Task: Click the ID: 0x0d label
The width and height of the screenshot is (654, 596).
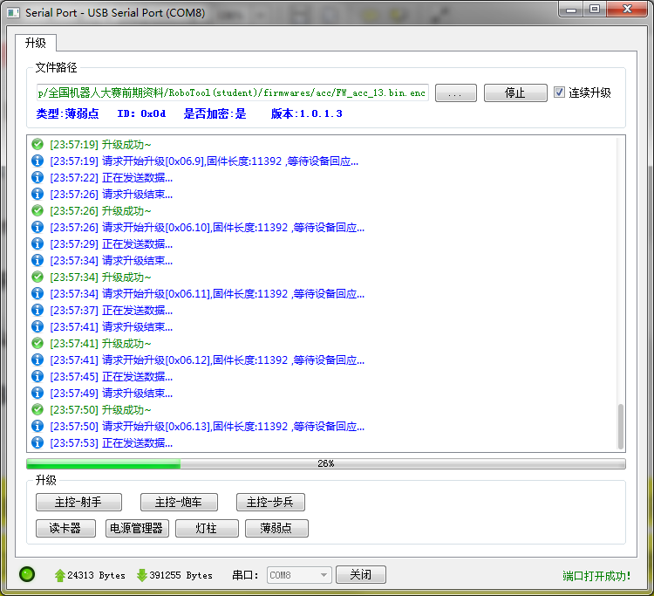Action: [141, 113]
